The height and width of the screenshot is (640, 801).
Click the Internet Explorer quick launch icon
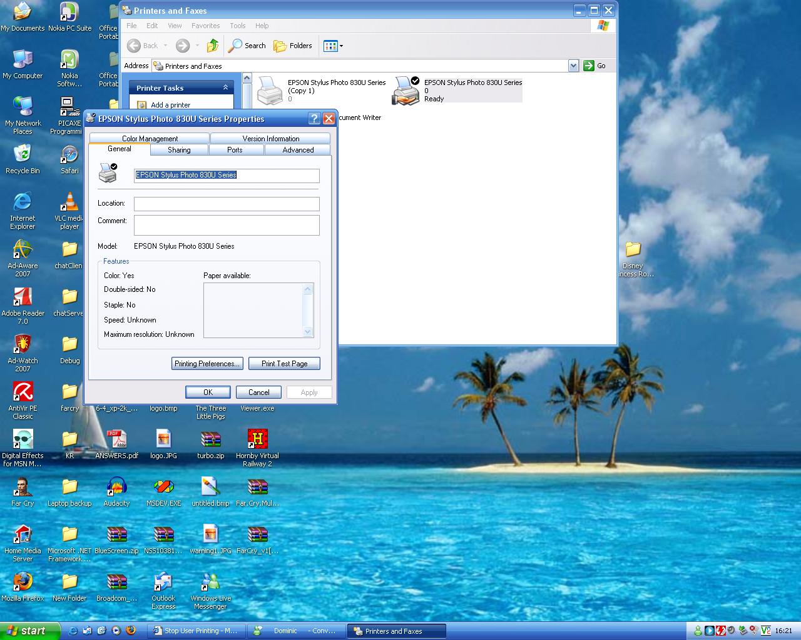[x=73, y=631]
